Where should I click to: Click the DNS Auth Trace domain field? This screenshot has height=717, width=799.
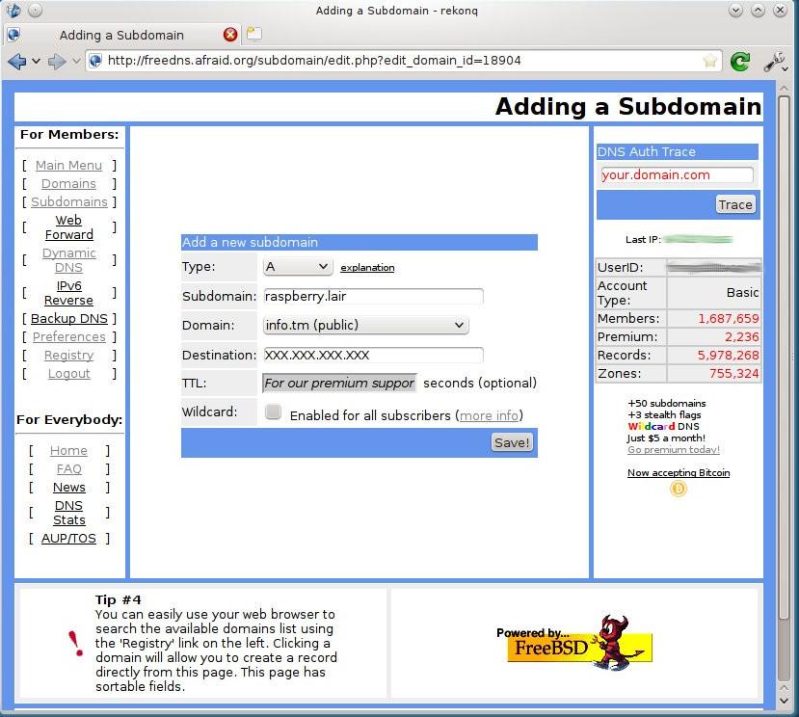676,175
